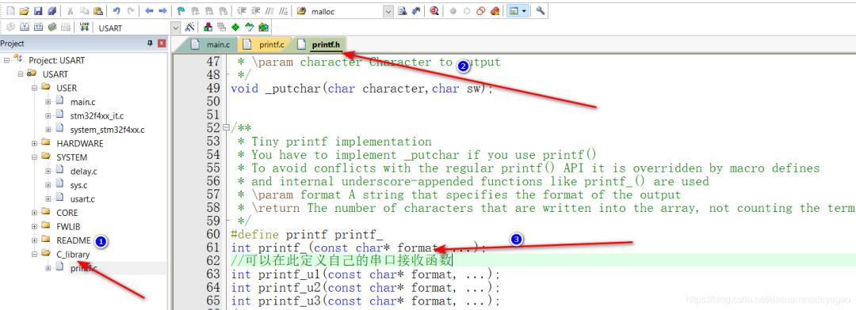Open Configuration with the wrench icon
Viewport: 856px width, 310px height.
pos(541,11)
